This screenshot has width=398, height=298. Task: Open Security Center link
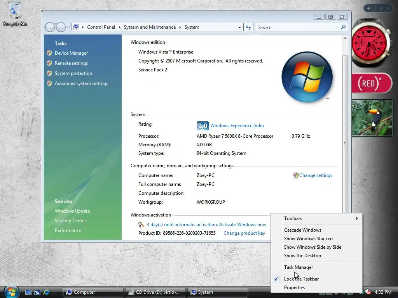70,221
